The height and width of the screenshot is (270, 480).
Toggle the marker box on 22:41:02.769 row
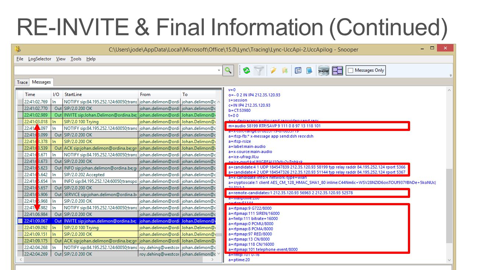20,102
